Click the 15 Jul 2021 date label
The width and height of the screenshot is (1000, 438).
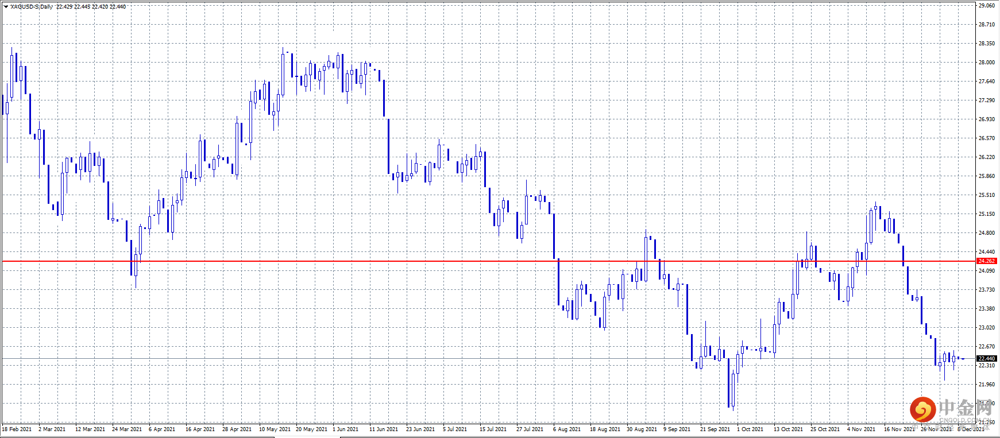[493, 429]
